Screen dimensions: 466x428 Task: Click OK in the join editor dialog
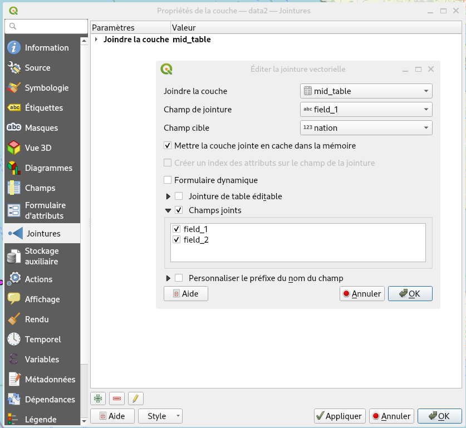point(410,294)
